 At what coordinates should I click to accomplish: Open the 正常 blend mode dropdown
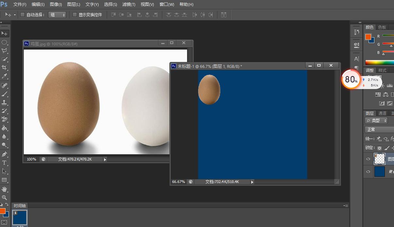[379, 129]
